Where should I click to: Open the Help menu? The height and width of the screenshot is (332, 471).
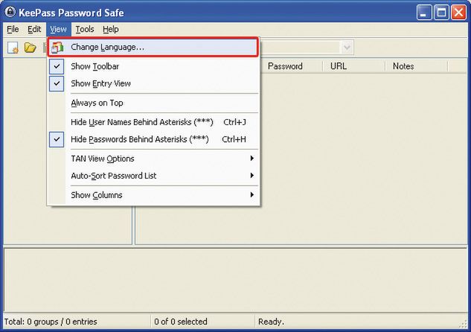pyautogui.click(x=111, y=29)
